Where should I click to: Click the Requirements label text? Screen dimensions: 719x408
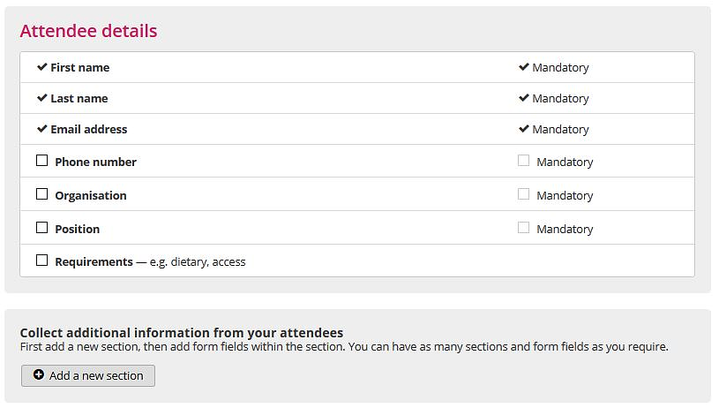(94, 262)
